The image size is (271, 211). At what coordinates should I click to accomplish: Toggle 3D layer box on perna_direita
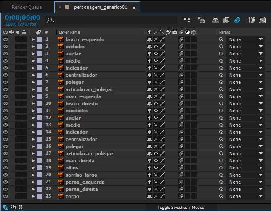click(x=194, y=189)
